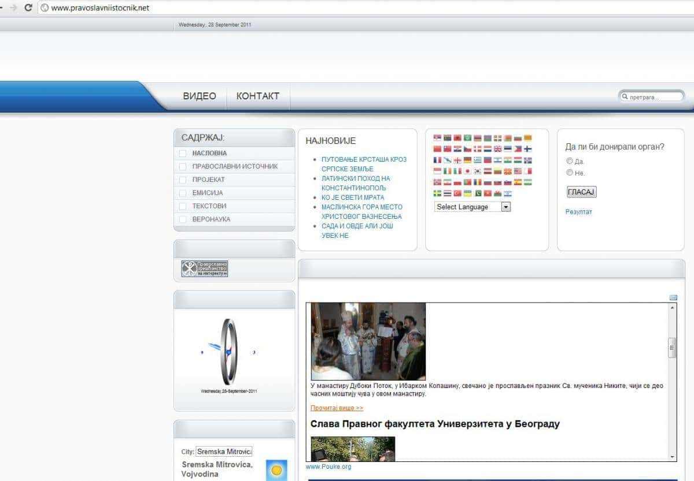
Task: Click the browser forward arrow
Action: tap(13, 8)
